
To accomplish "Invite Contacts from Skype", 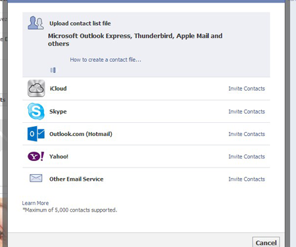I will pyautogui.click(x=247, y=112).
